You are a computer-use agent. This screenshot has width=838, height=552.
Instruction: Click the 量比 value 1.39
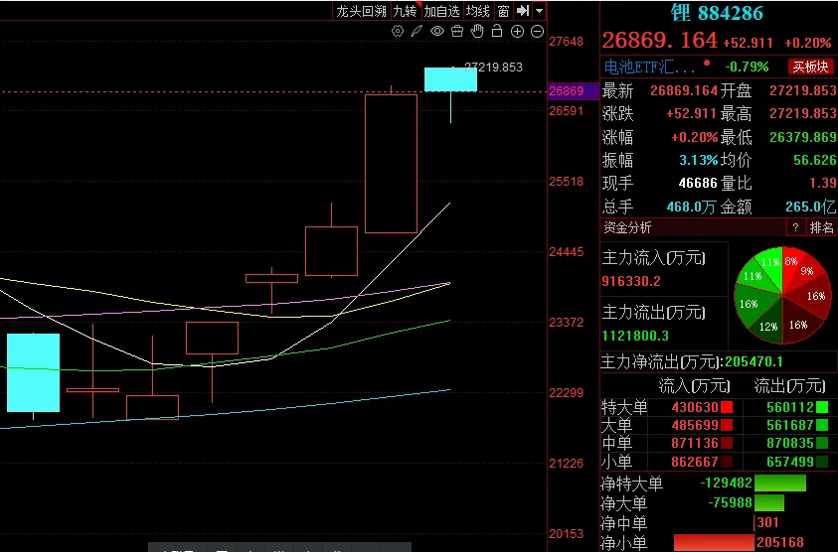tap(822, 184)
